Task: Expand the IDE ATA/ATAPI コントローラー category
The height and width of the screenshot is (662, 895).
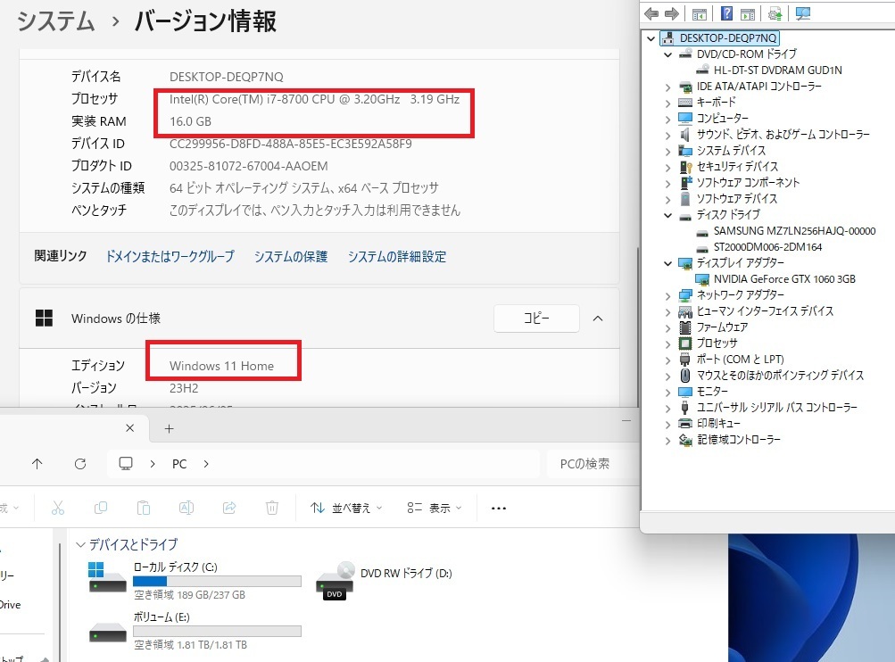Action: tap(667, 87)
